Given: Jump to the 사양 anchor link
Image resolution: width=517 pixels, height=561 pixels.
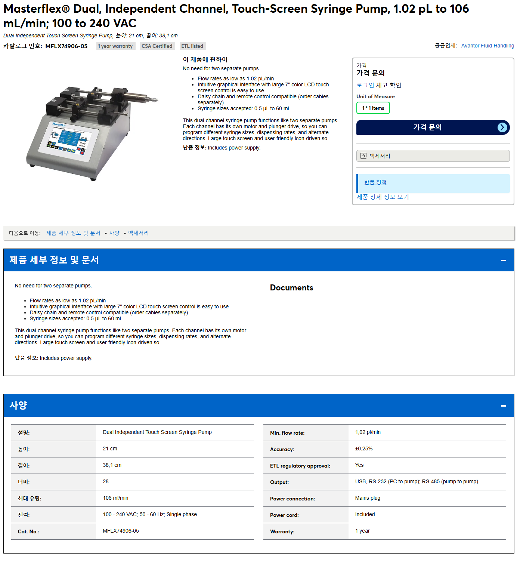Looking at the screenshot, I should coord(114,233).
